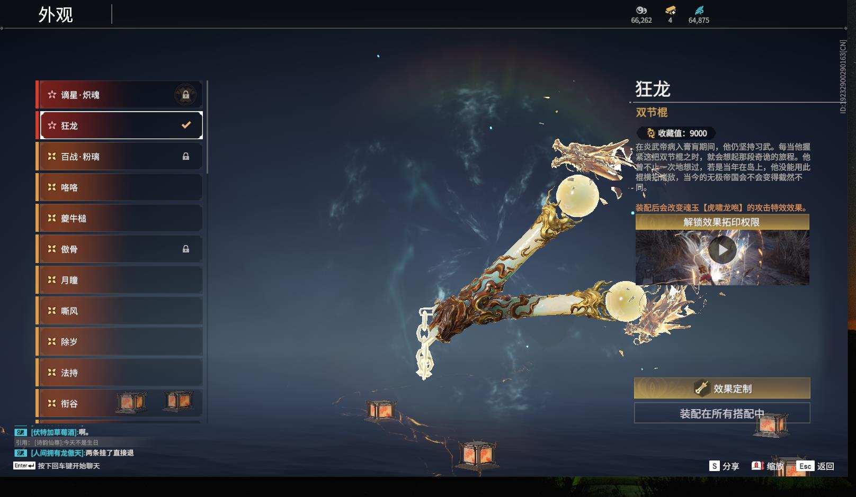Click the Enter key chat prompt
856x497 pixels.
(57, 466)
